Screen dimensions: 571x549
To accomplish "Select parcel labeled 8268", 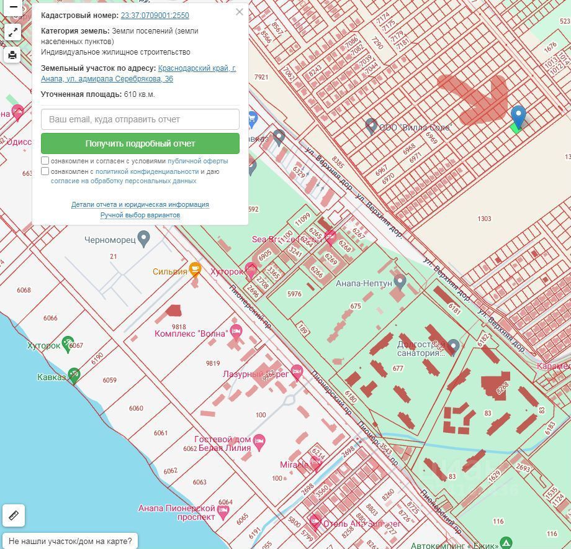I will tap(502, 388).
